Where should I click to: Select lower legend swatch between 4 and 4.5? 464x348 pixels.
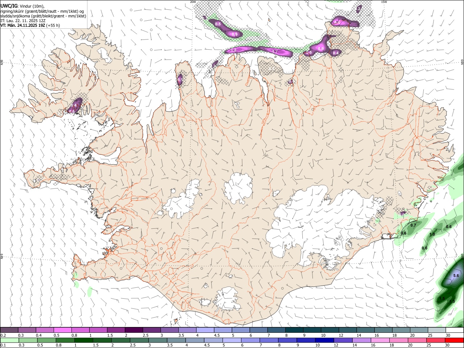(x=195, y=340)
